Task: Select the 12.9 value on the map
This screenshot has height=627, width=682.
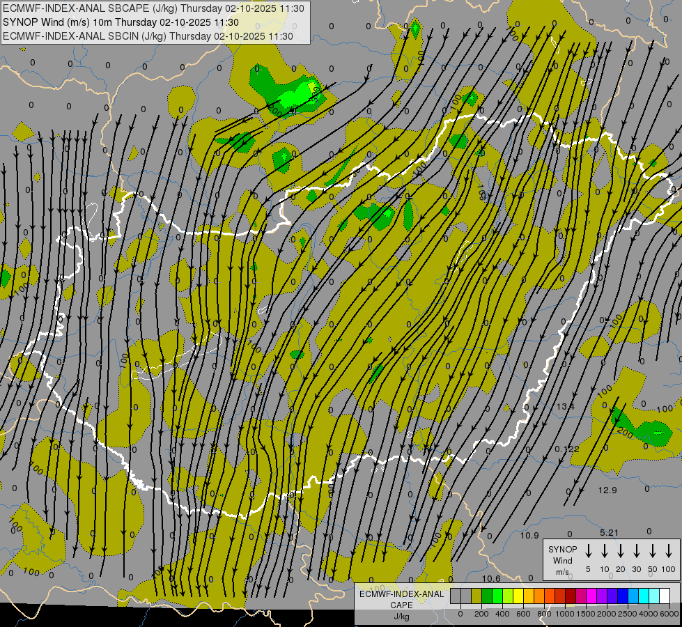Action: pos(607,490)
